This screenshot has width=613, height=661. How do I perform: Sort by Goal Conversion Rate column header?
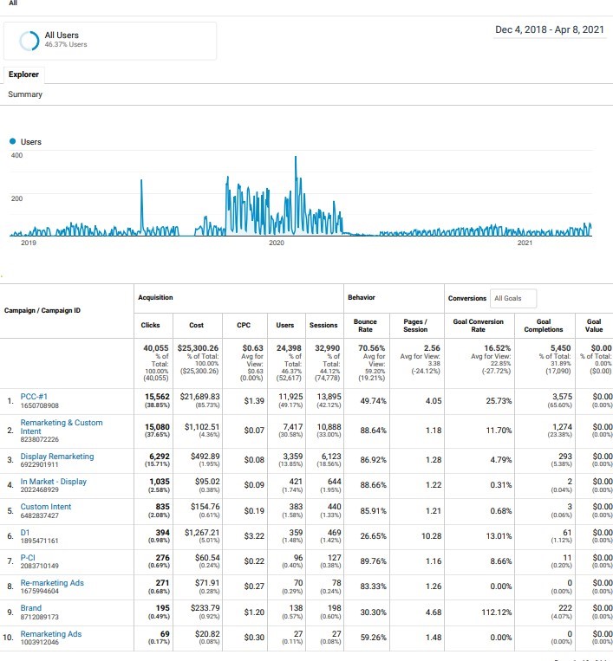tap(478, 325)
